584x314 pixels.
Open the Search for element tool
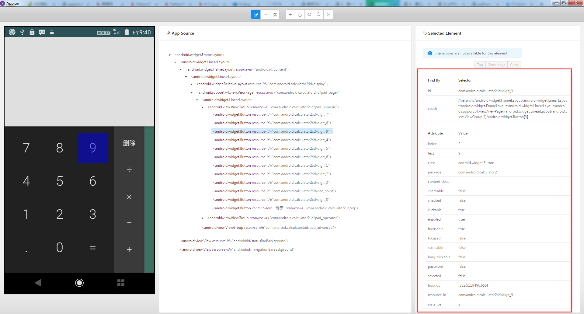coord(319,14)
